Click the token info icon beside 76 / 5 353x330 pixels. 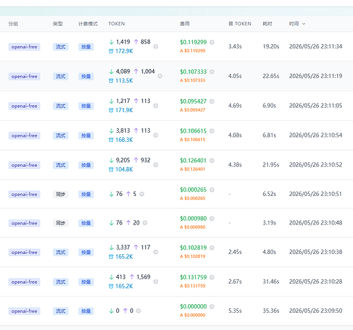[142, 194]
